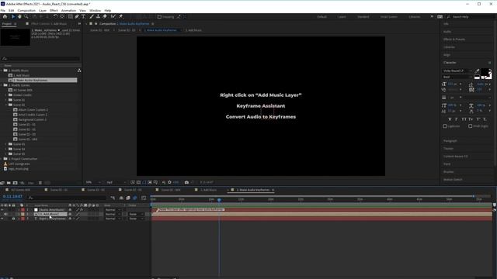Select the Roto Brush tool
Viewport: 497px width, 279px height.
point(113,16)
